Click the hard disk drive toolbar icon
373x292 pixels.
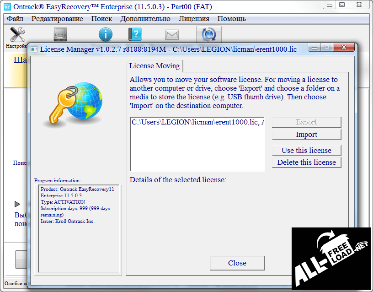(60, 35)
